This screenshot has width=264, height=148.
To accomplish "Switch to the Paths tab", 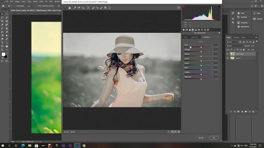I will (x=243, y=37).
